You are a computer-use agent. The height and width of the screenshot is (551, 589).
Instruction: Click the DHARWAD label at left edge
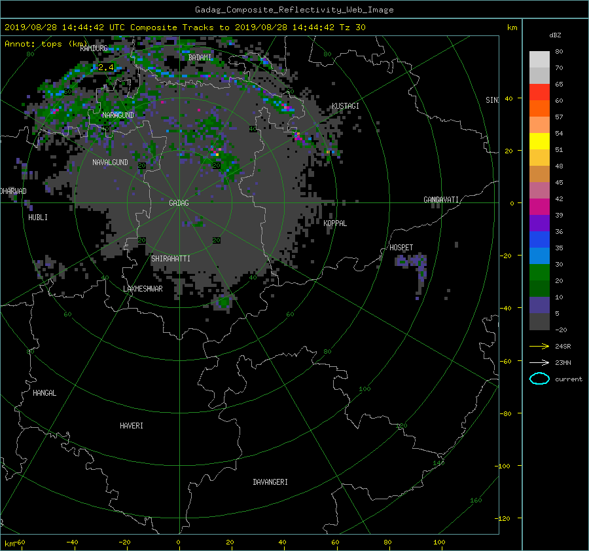click(x=14, y=191)
